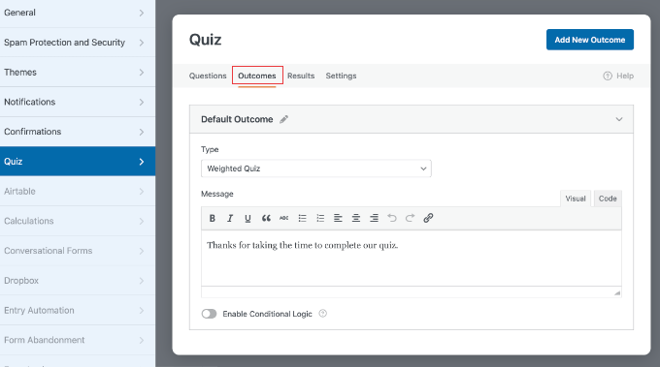Collapse the Default Outcome panel
Viewport: 660px width, 367px height.
pyautogui.click(x=619, y=119)
